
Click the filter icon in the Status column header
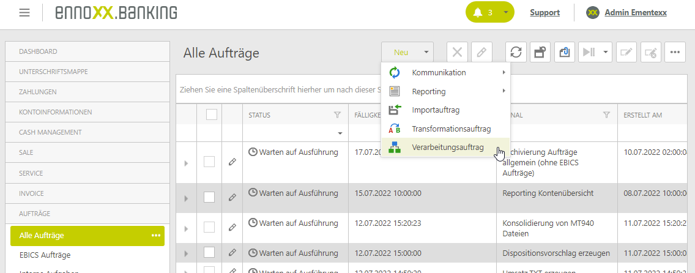pos(337,115)
